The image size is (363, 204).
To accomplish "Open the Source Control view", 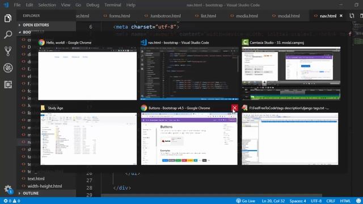I will (x=8, y=51).
